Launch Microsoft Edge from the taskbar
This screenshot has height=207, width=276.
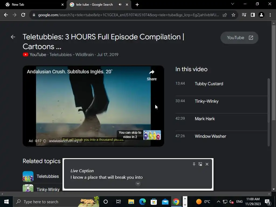point(143,202)
